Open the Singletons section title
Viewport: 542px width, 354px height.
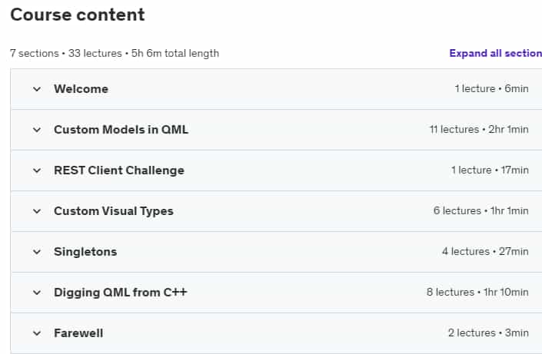click(85, 252)
